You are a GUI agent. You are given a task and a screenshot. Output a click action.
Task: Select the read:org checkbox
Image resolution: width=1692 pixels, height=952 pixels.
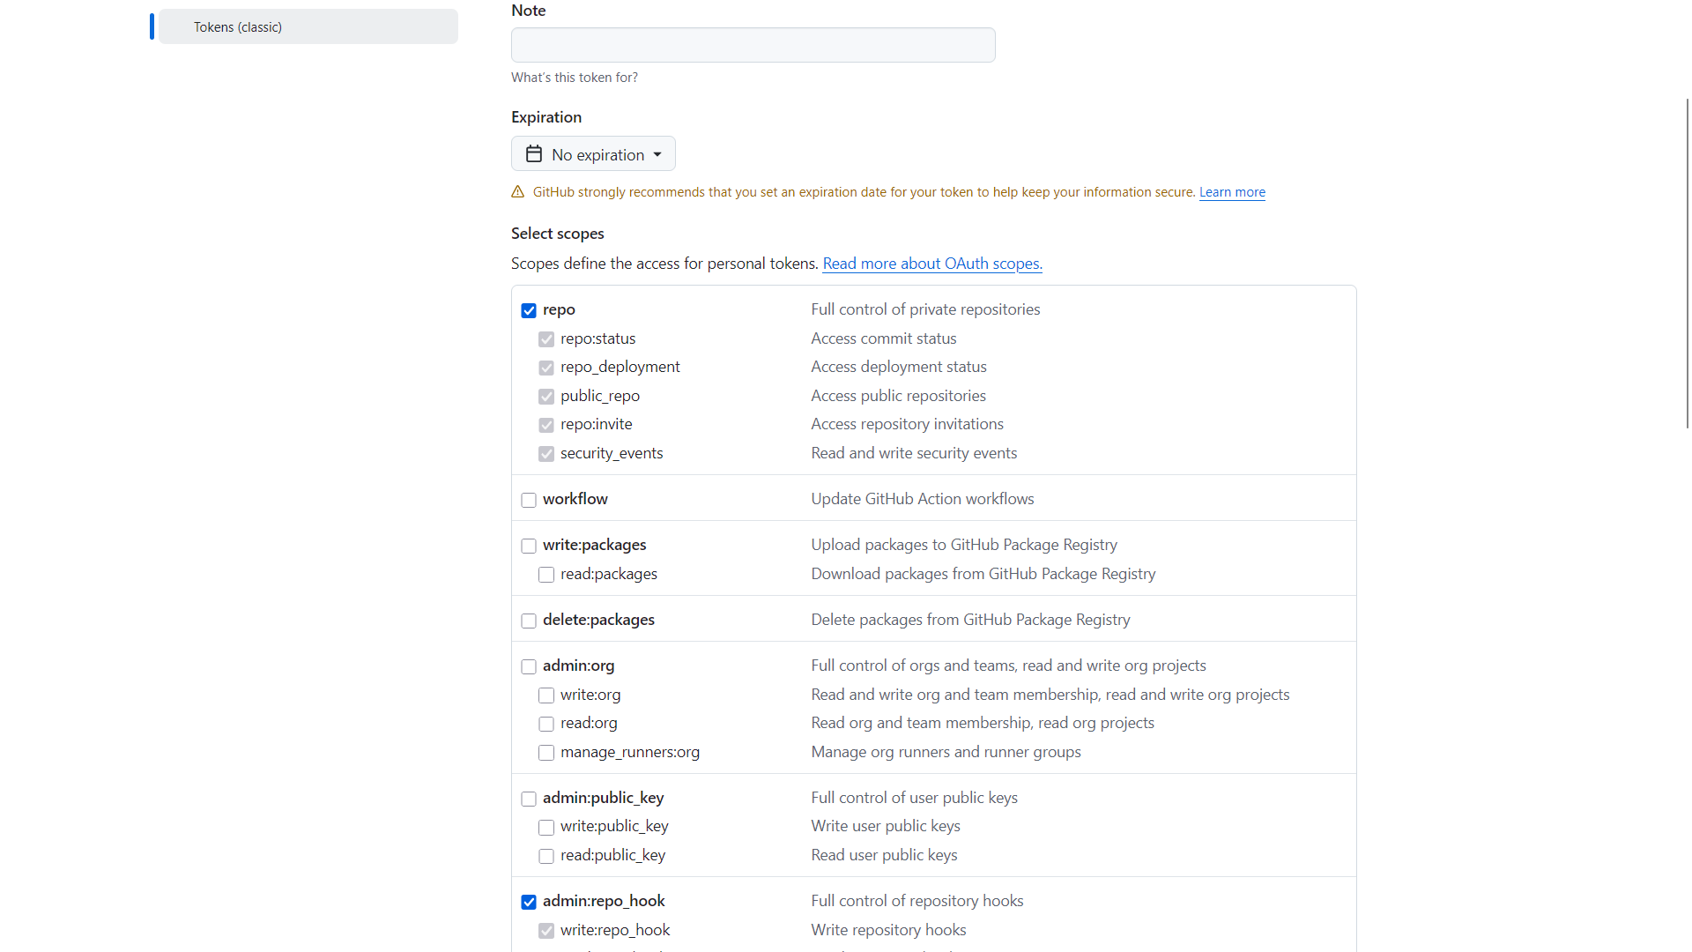click(x=546, y=724)
